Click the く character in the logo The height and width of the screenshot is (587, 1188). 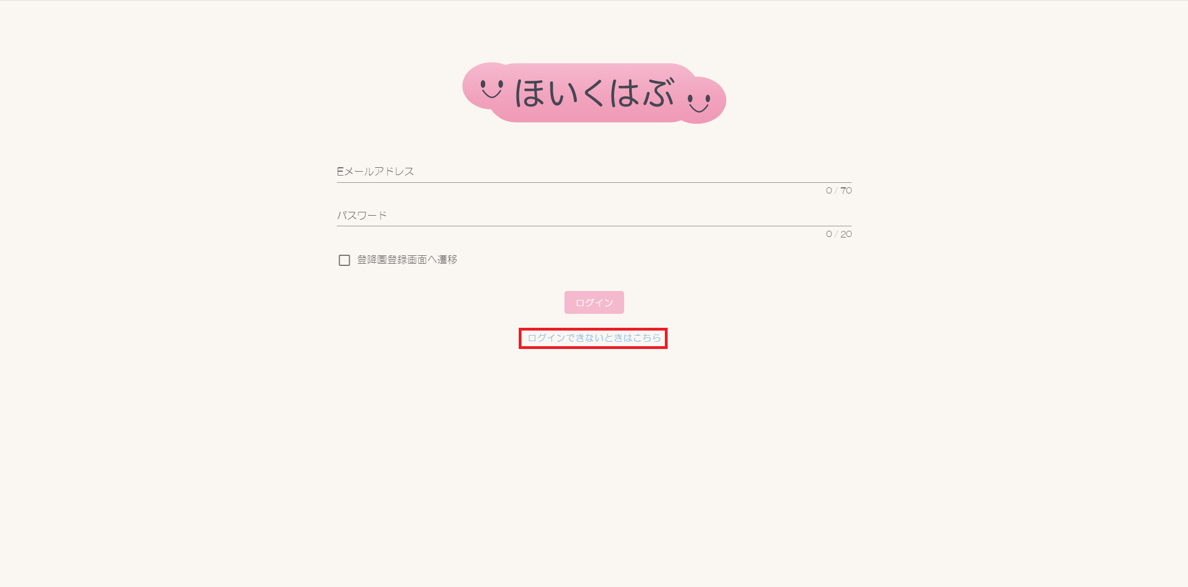(594, 93)
